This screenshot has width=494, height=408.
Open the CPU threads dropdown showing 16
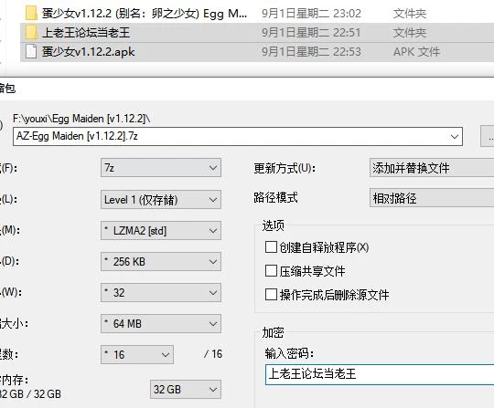pyautogui.click(x=137, y=354)
